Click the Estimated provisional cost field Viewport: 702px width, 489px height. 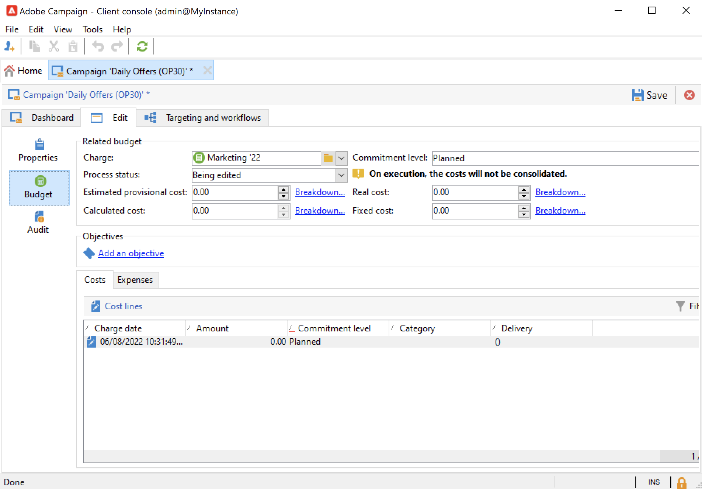[234, 192]
